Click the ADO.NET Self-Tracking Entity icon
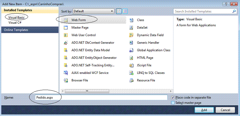Image resolution: width=240 pixels, height=116 pixels. click(x=66, y=65)
